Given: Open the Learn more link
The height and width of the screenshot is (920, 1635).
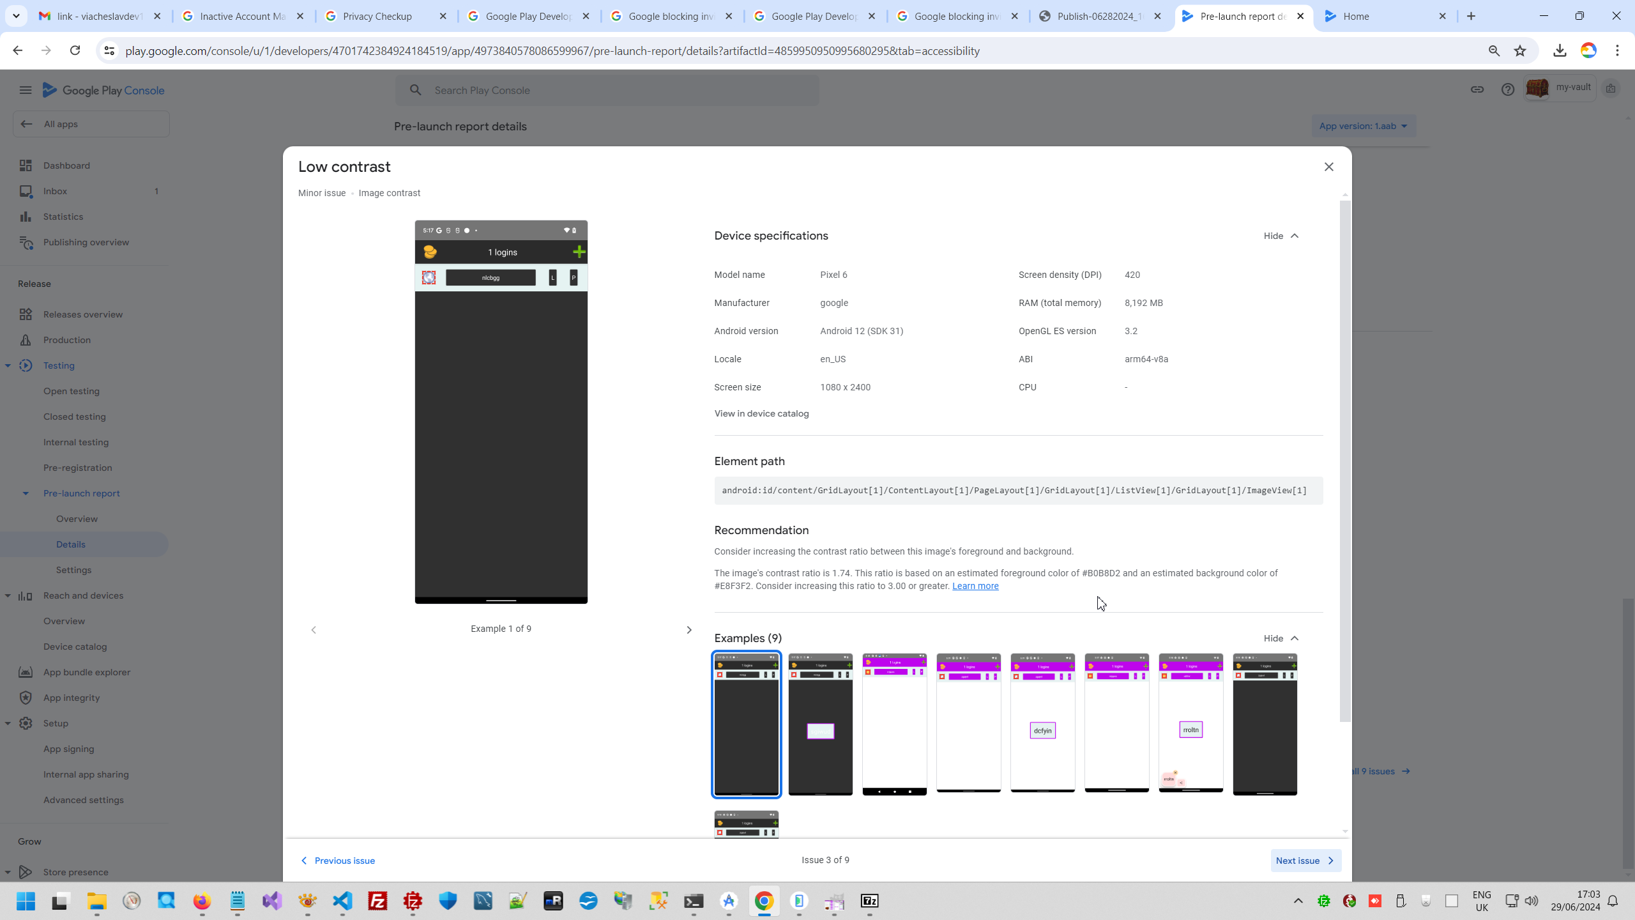Looking at the screenshot, I should (975, 586).
